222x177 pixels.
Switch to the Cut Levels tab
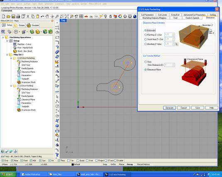[x=162, y=14]
